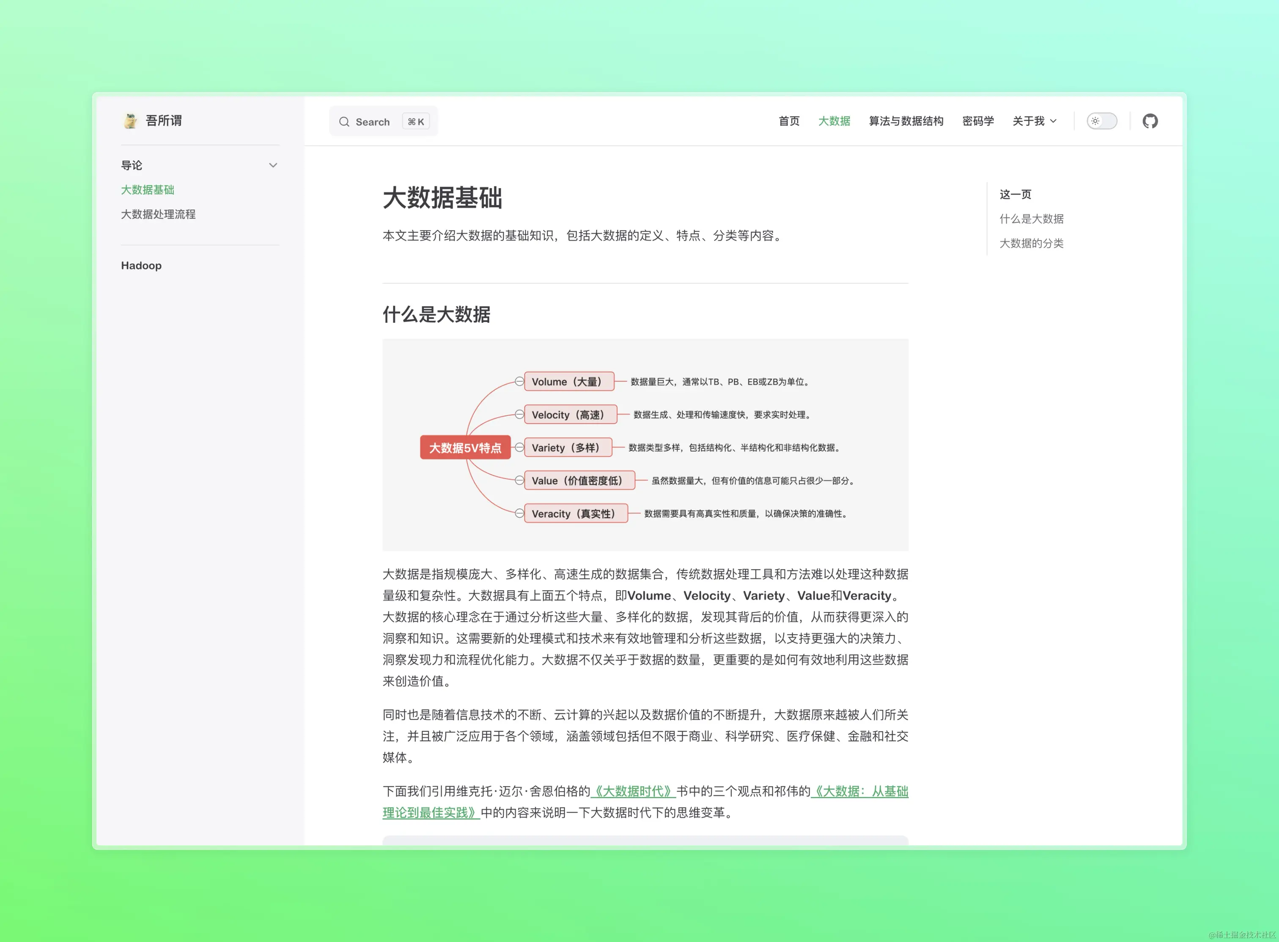Click the 吾所谓 site title
Screen dimensions: 1279x942
pyautogui.click(x=164, y=121)
